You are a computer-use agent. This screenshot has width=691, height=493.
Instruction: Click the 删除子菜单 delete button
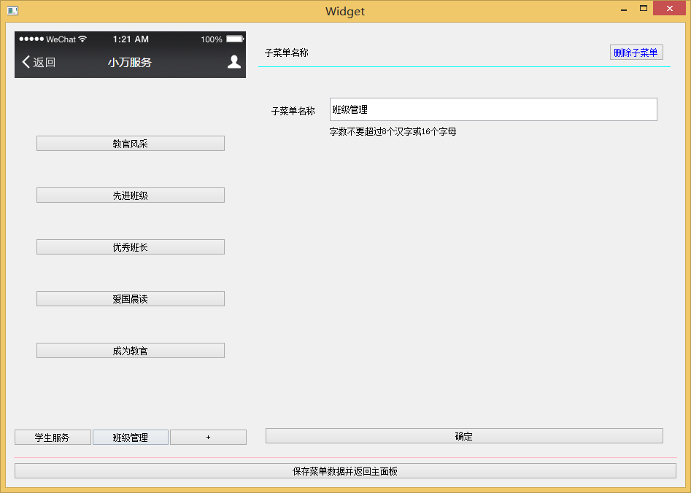(636, 53)
